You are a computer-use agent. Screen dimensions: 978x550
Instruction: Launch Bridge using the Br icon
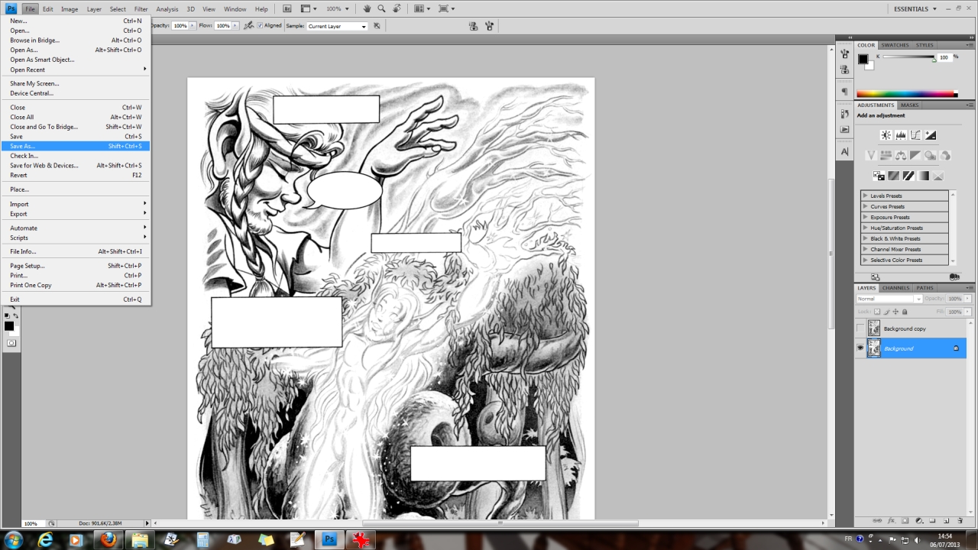287,9
